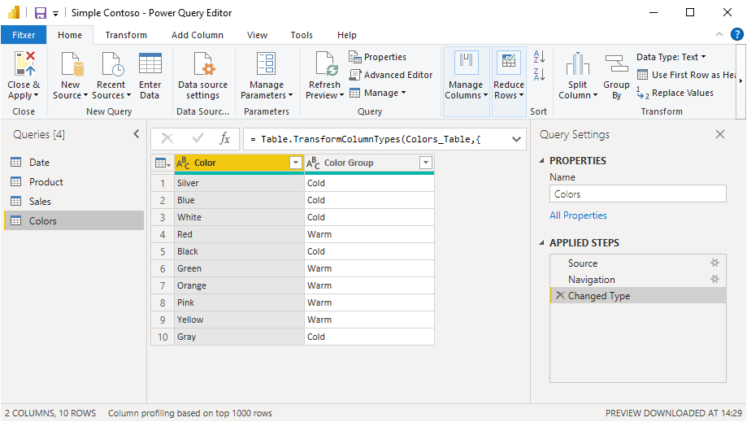747x422 pixels.
Task: Expand the formula bar
Action: point(517,139)
